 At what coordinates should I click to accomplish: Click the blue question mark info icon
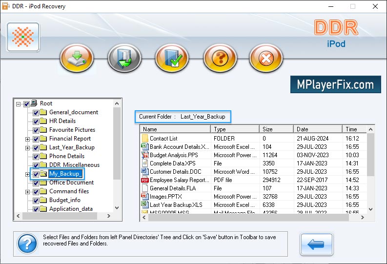coord(27,244)
